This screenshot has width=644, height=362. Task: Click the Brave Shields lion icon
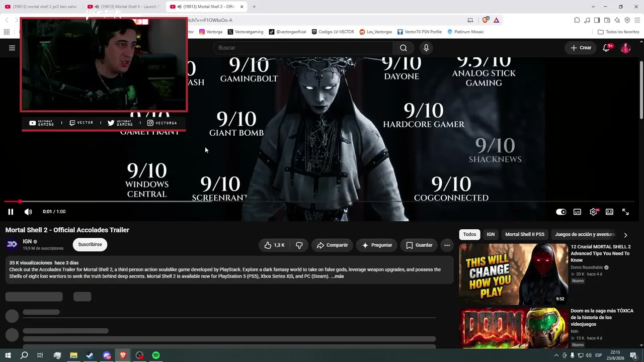coord(485,20)
